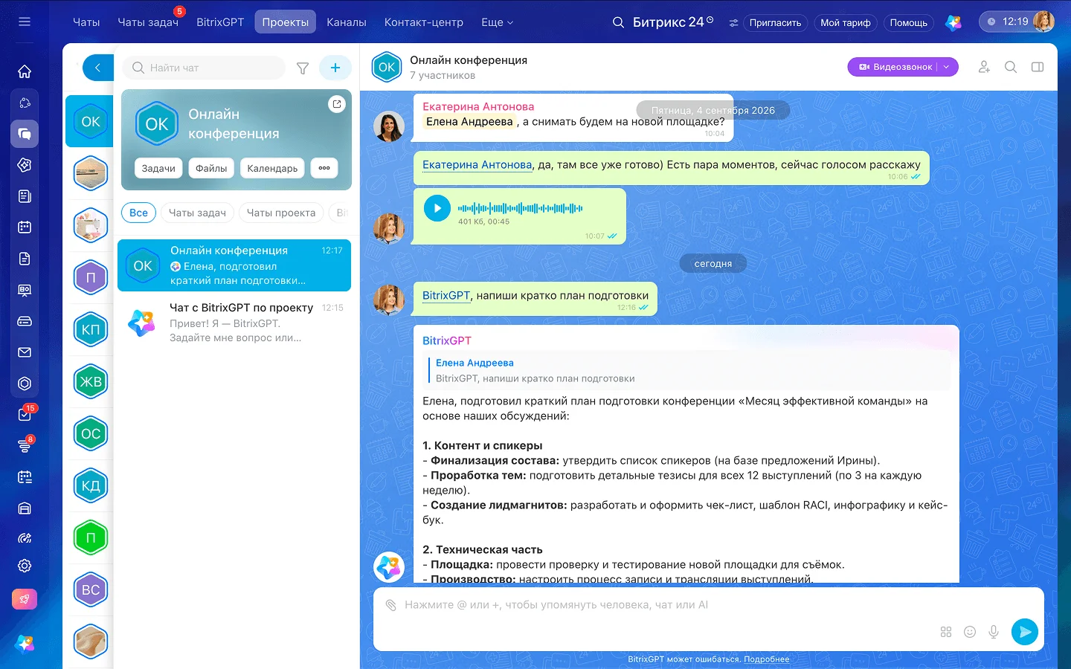
Task: Send message with the arrow button
Action: tap(1025, 632)
